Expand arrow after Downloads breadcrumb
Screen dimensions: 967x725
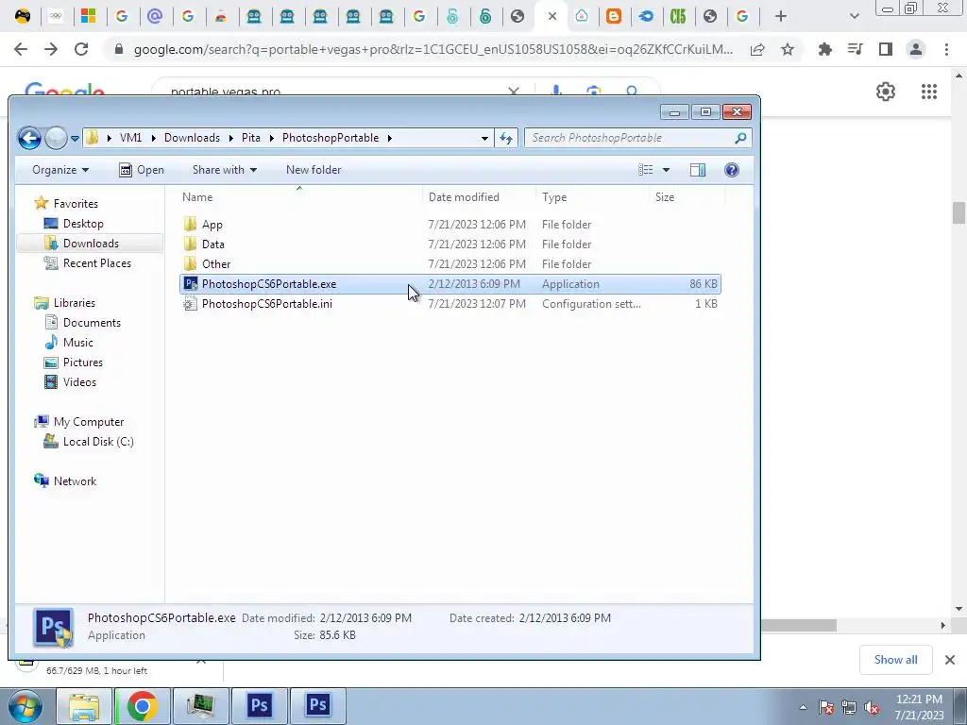pyautogui.click(x=230, y=138)
